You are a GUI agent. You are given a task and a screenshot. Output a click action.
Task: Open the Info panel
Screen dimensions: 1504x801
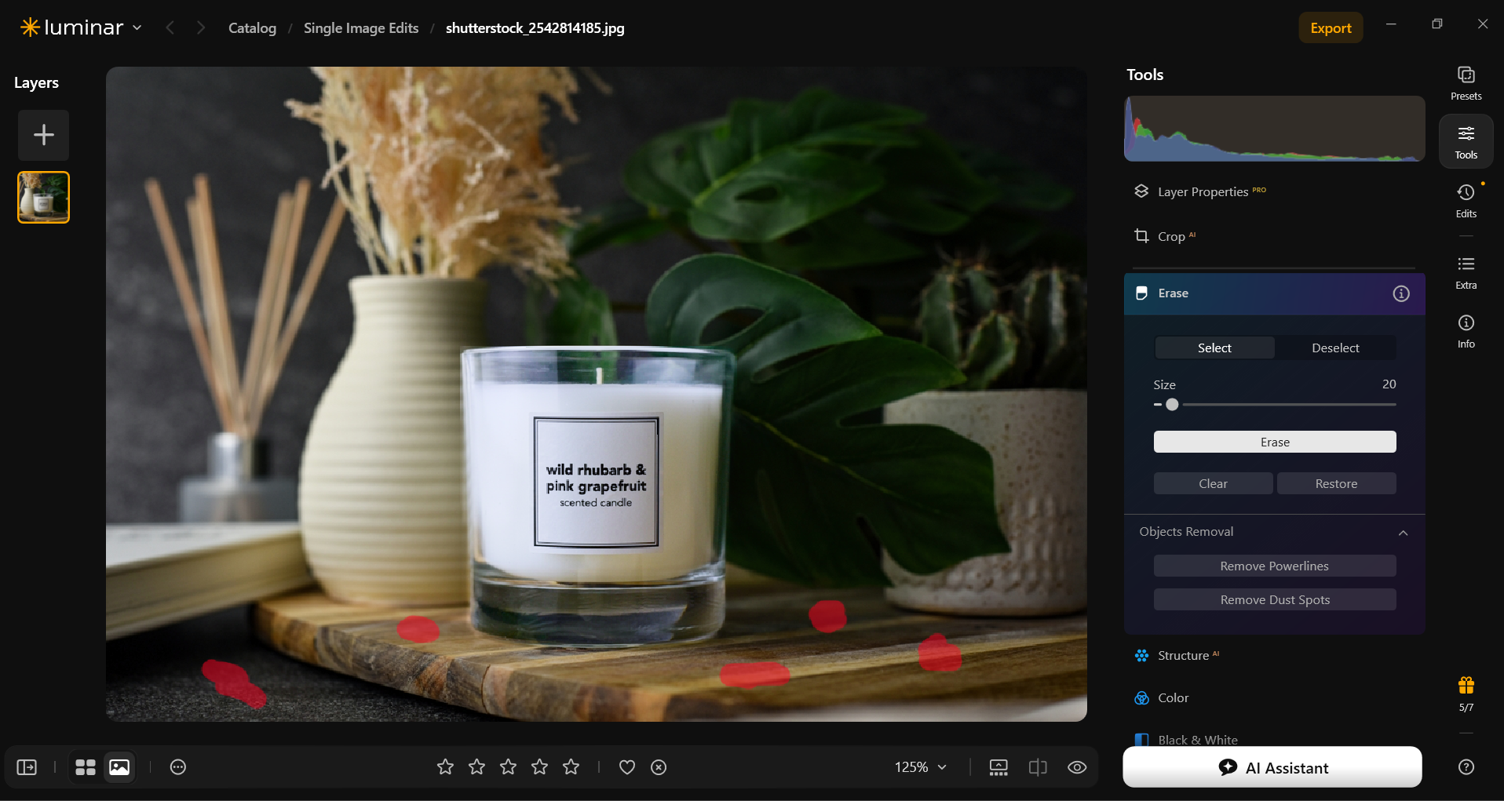(1466, 331)
